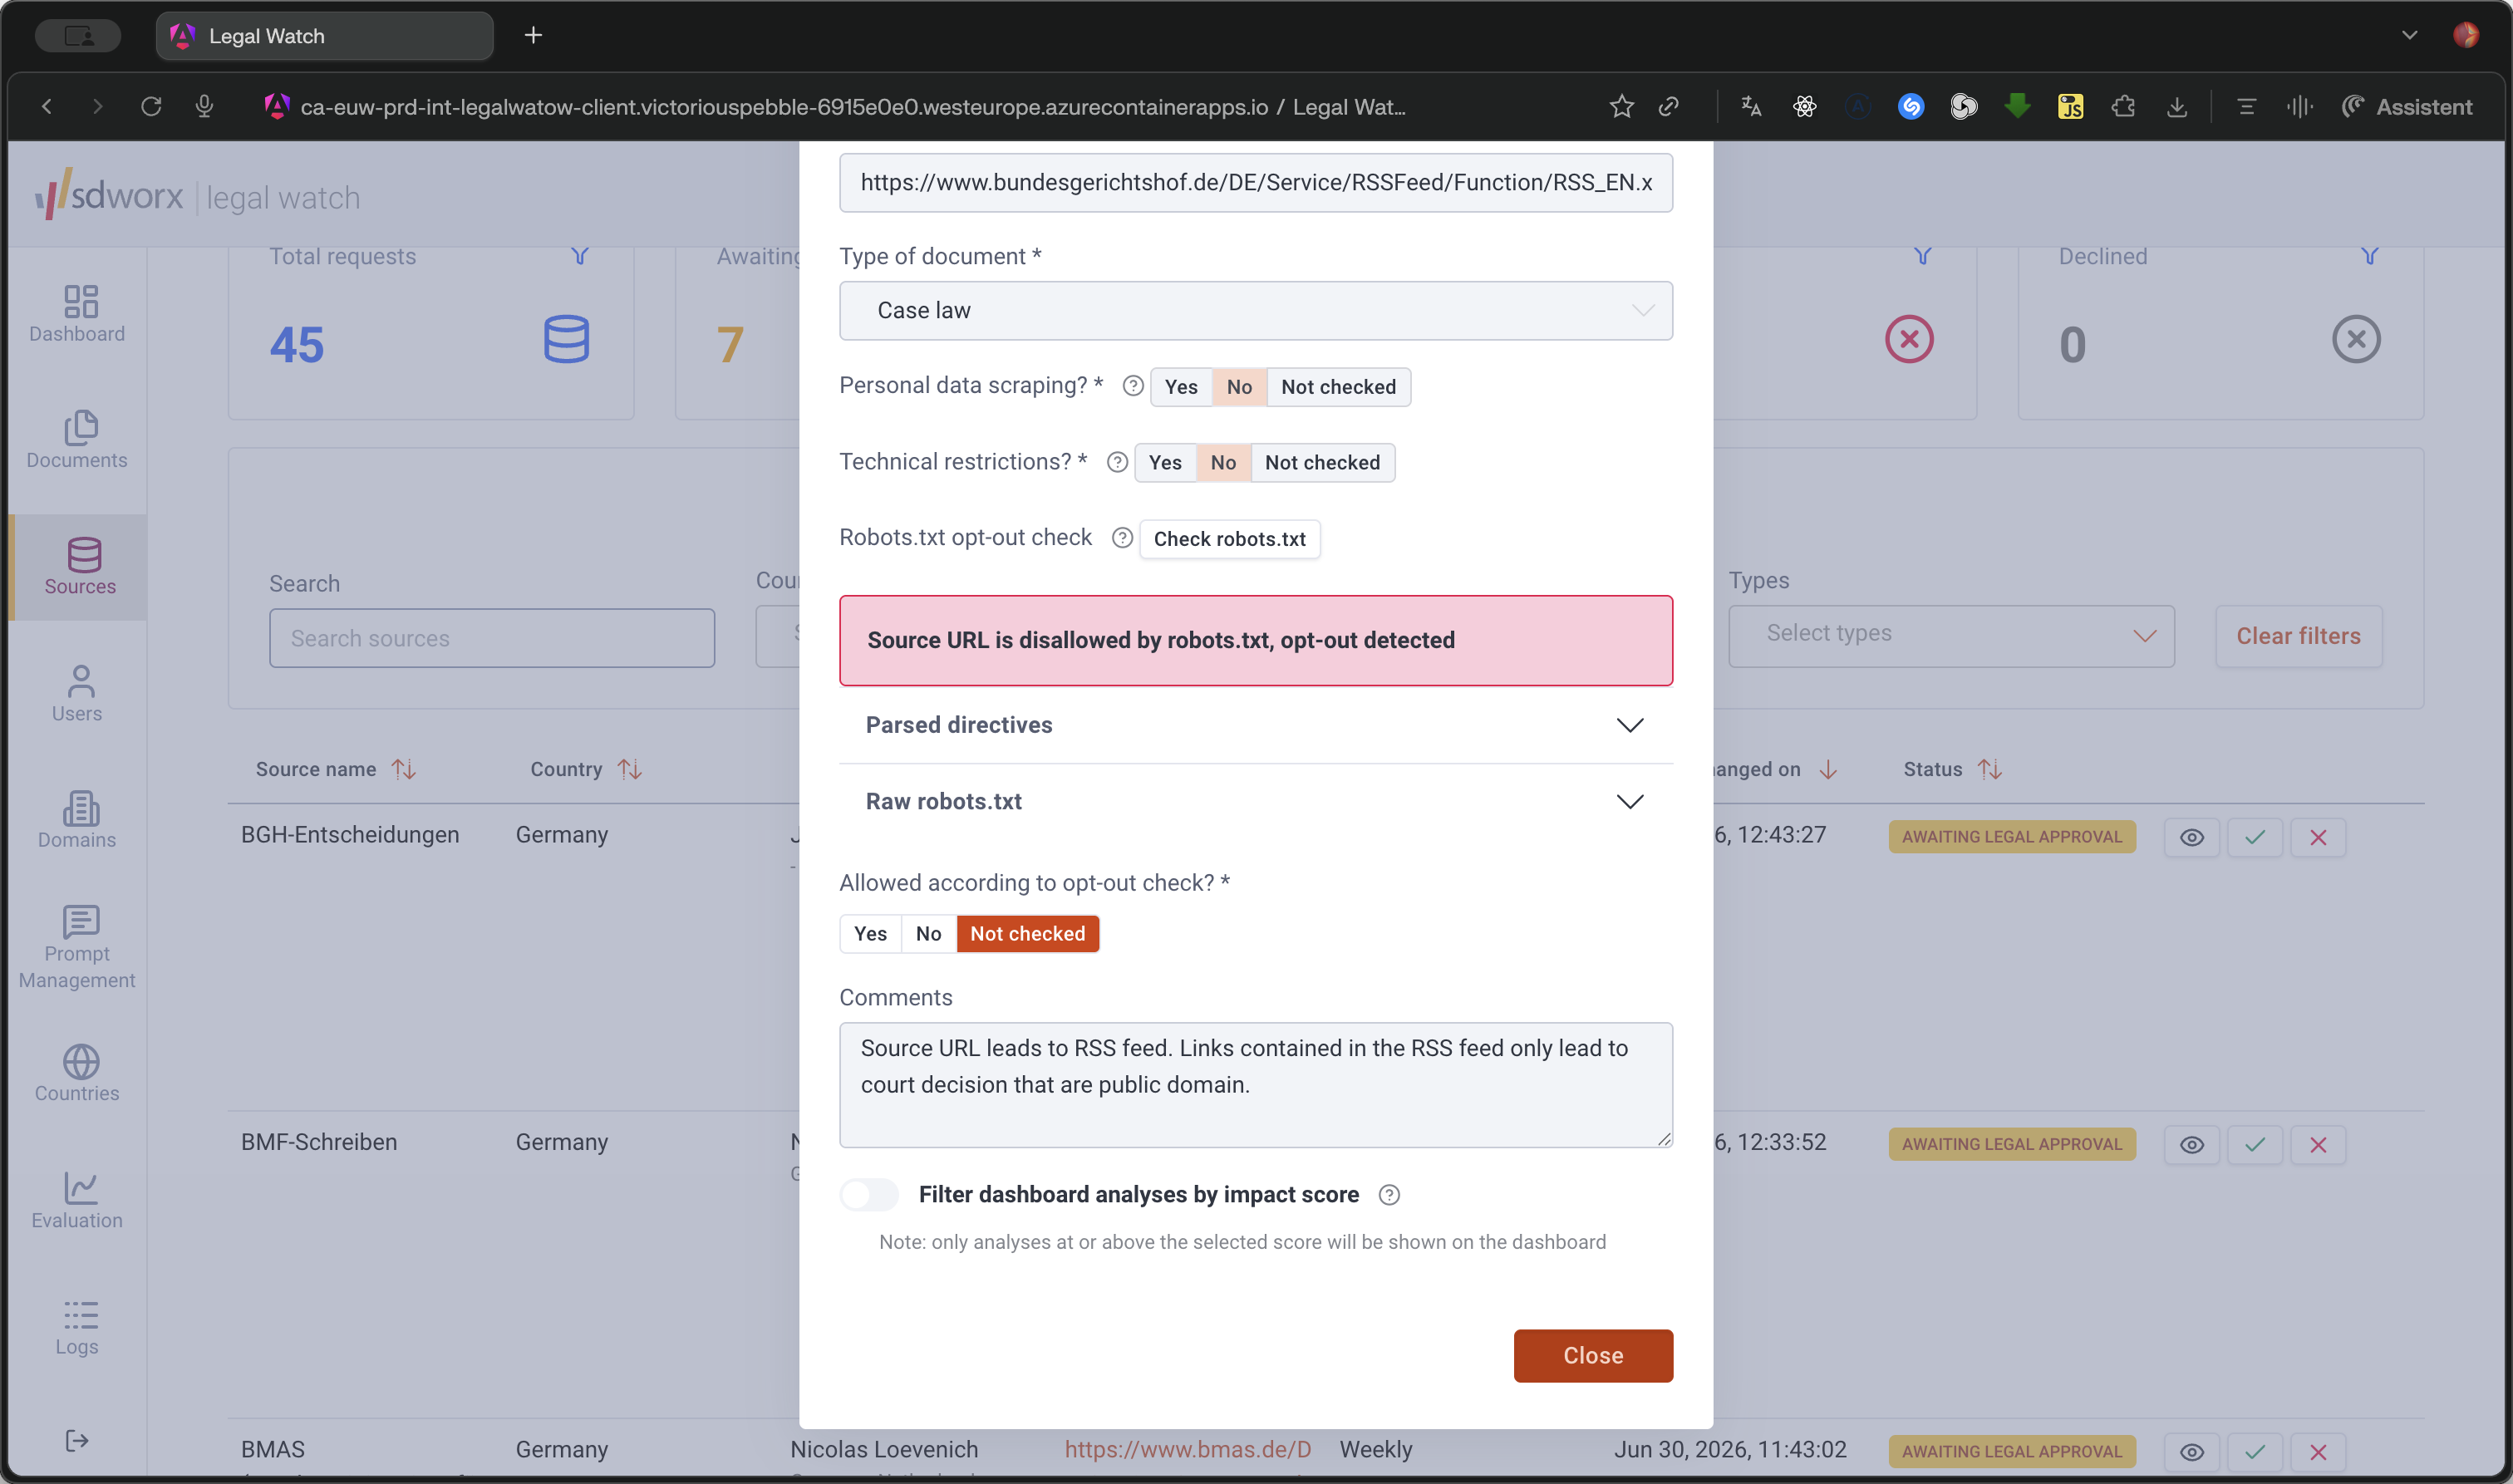The image size is (2513, 1484).
Task: Set Personal data scraping to Yes
Action: point(1181,387)
